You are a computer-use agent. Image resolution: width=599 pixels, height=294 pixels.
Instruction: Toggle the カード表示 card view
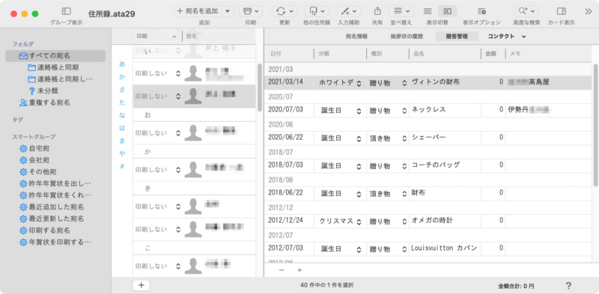coord(561,11)
